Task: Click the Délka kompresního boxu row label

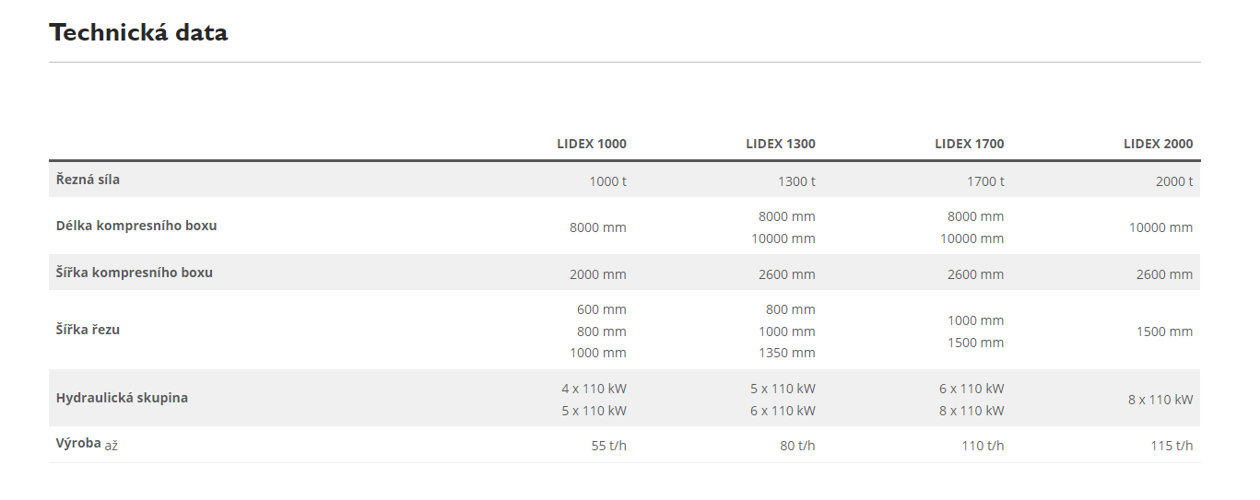Action: 136,226
